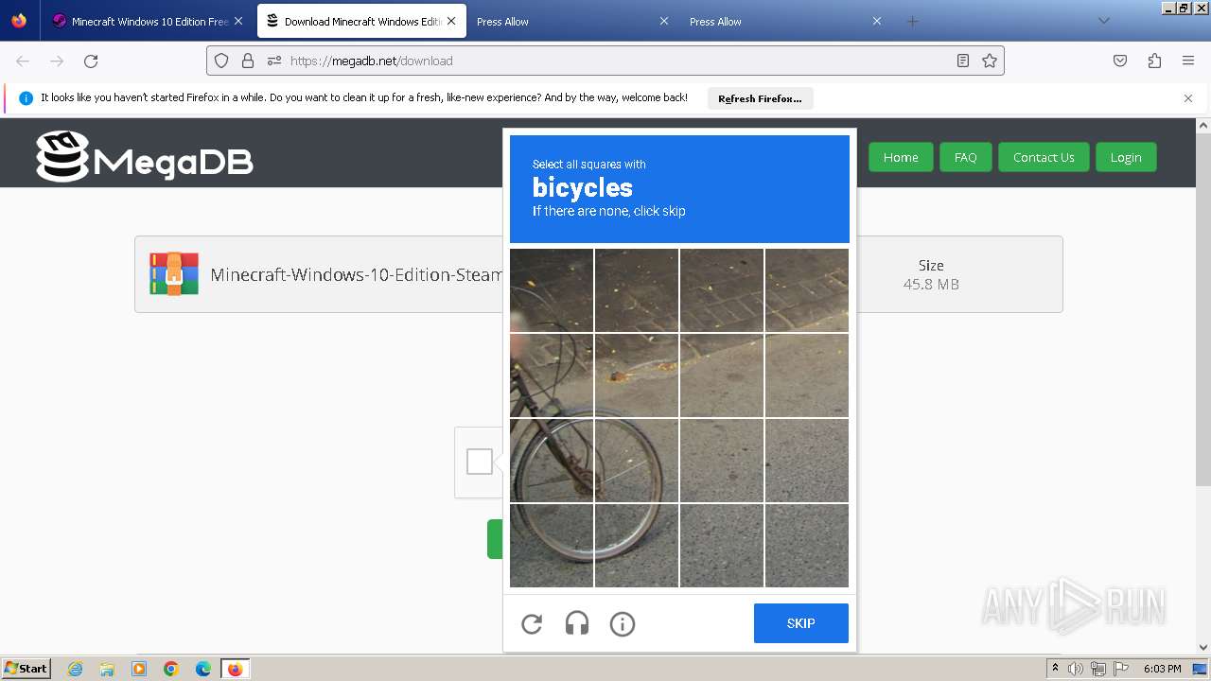The width and height of the screenshot is (1211, 681).
Task: Select the Download Minecraft Windows Edition tab
Action: point(363,21)
